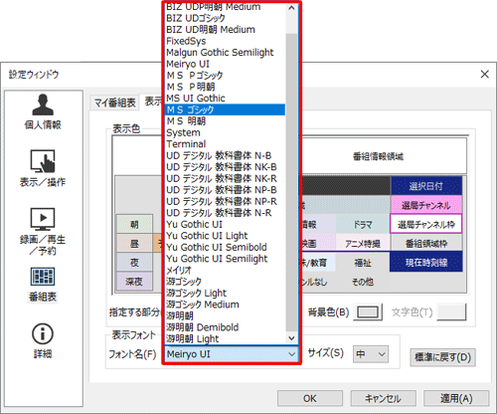Click the font list scroll-up arrow
Image resolution: width=497 pixels, height=414 pixels.
[291, 8]
